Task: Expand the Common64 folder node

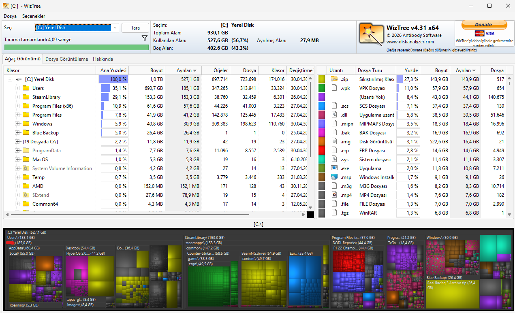Action: (17, 204)
